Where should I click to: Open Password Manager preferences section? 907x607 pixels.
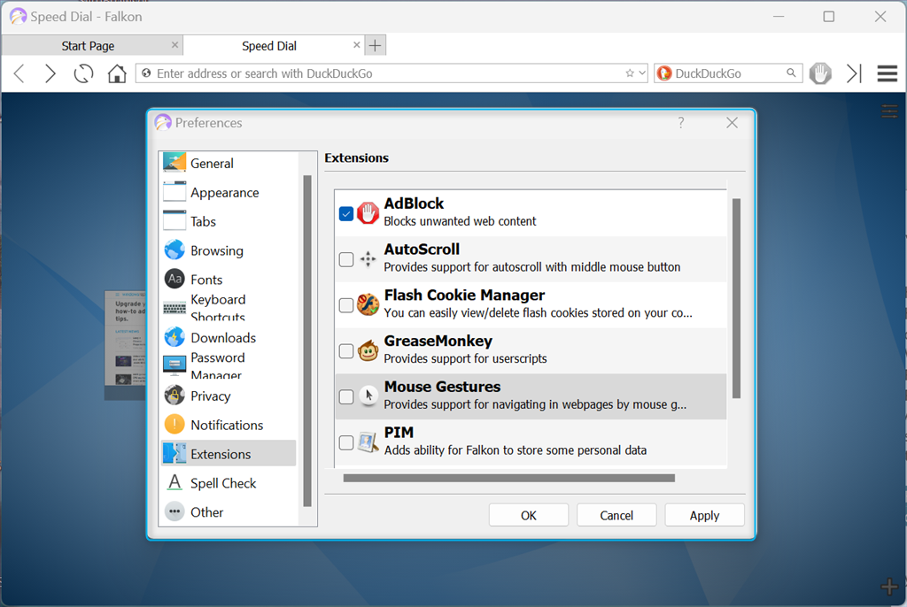(x=229, y=366)
